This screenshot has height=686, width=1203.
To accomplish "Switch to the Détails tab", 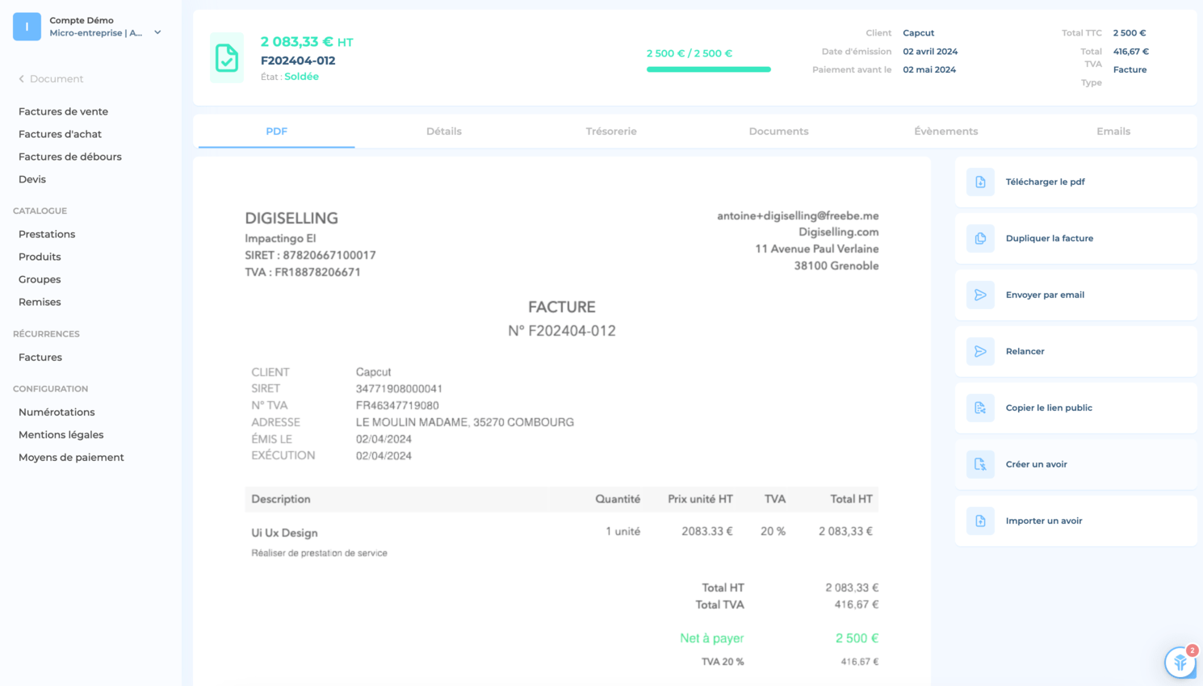I will (x=444, y=131).
